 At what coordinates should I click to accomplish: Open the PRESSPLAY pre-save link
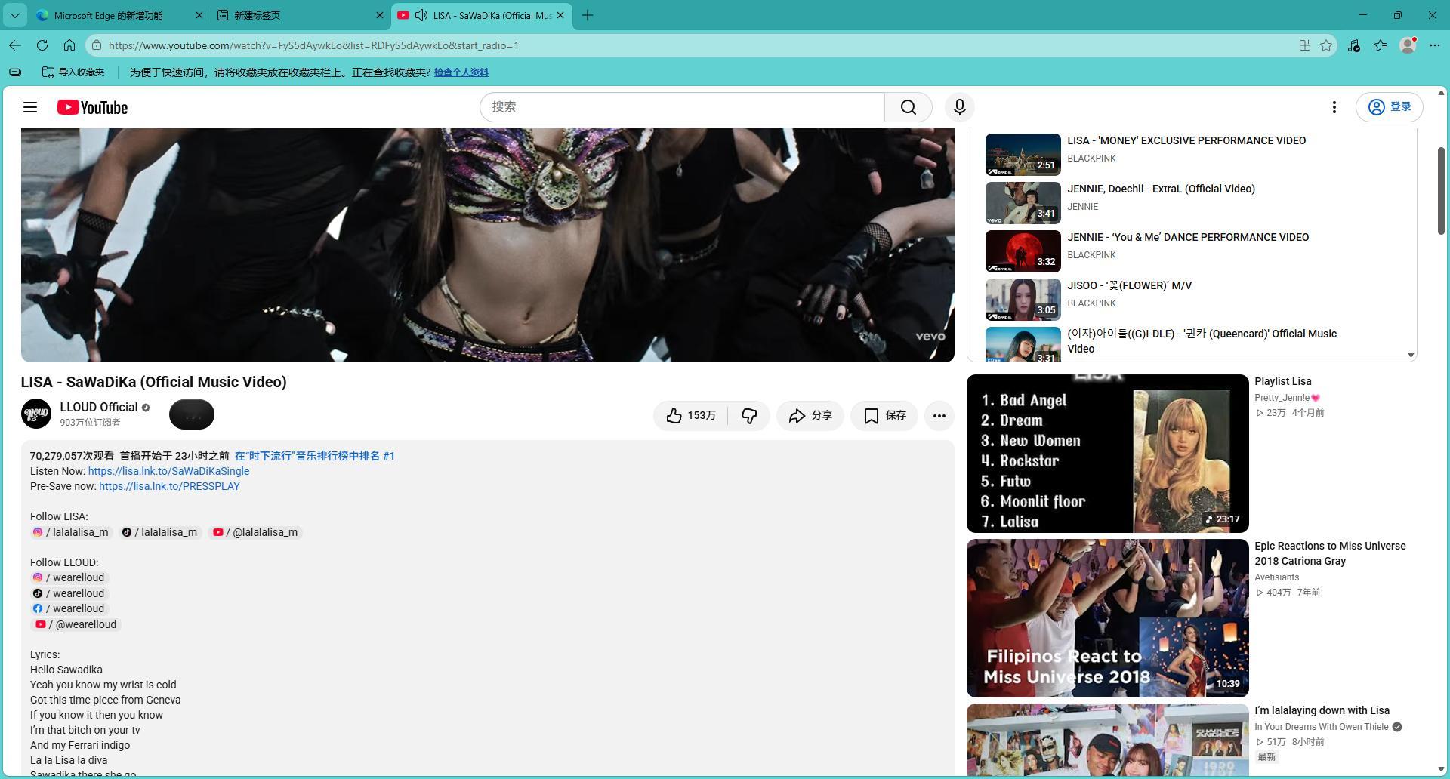pos(169,486)
